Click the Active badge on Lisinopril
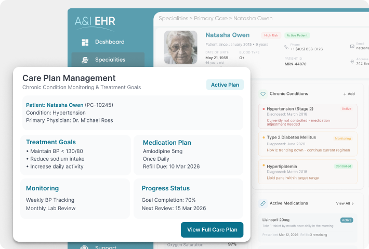369x249 pixels. [347, 220]
